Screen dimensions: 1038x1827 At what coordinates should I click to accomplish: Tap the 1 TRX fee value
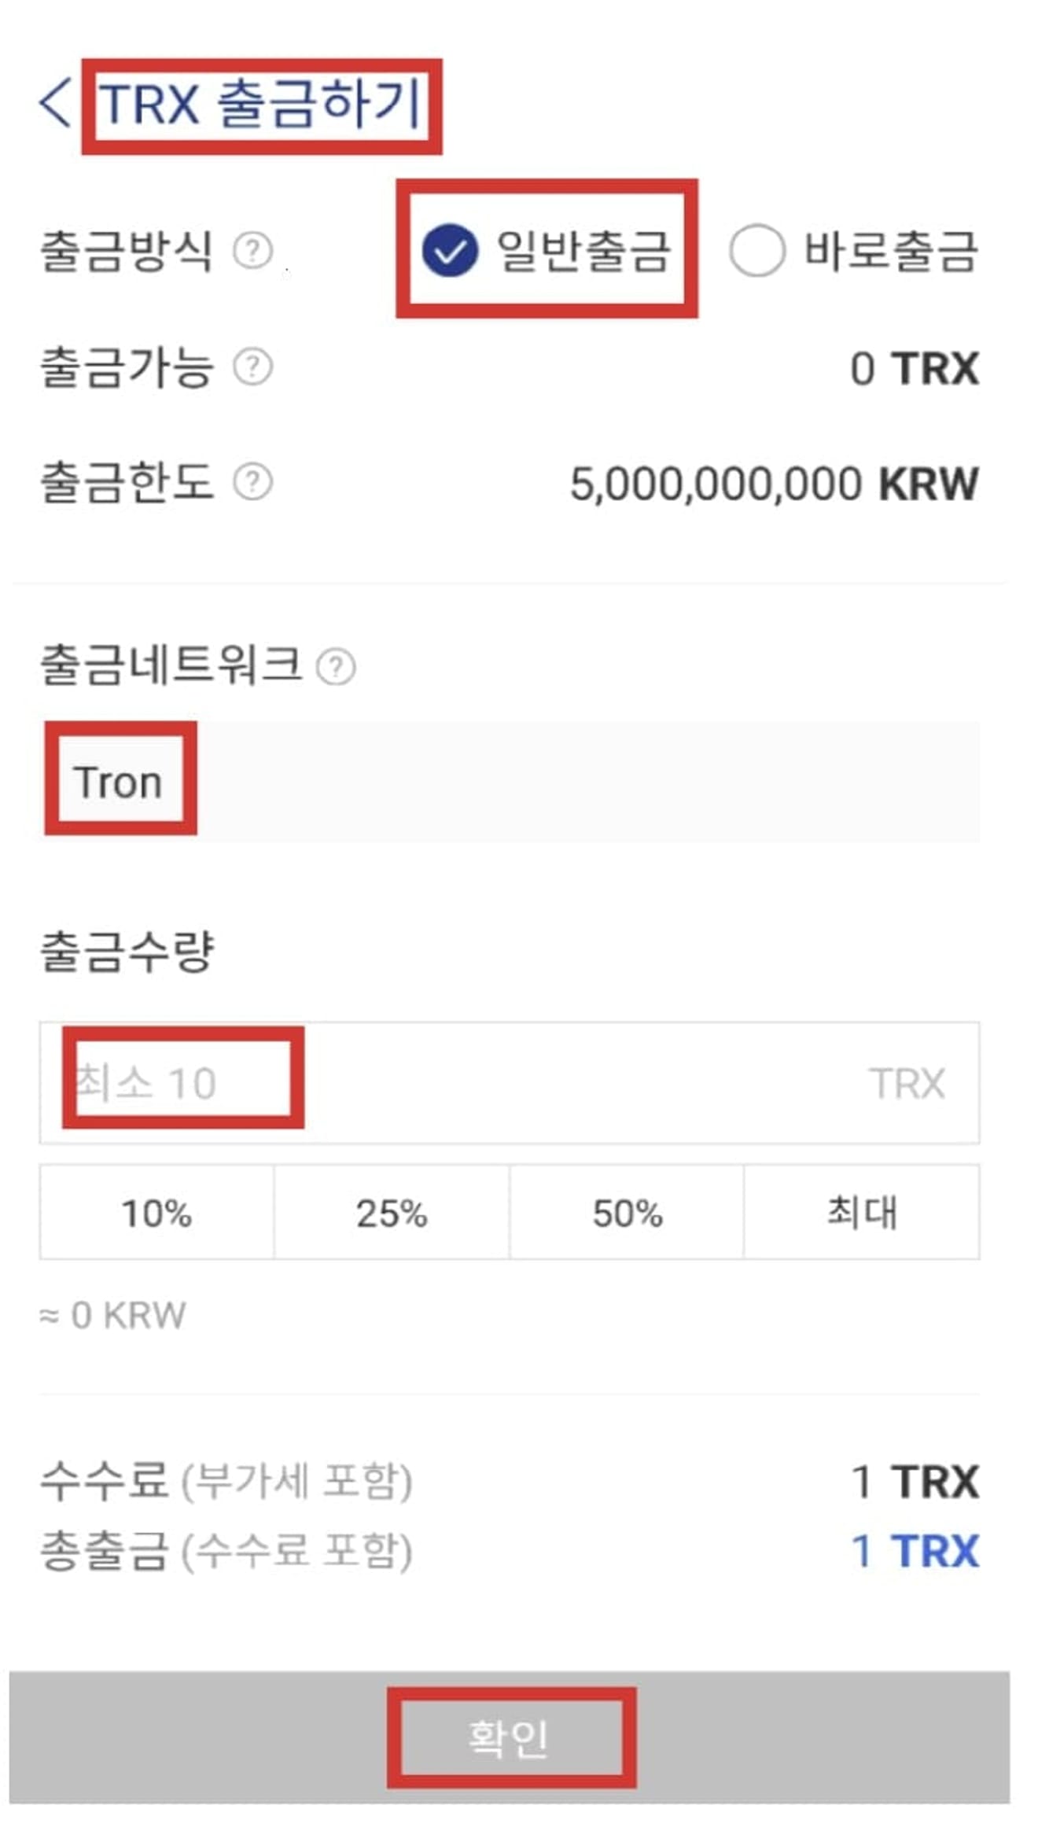click(x=915, y=1483)
